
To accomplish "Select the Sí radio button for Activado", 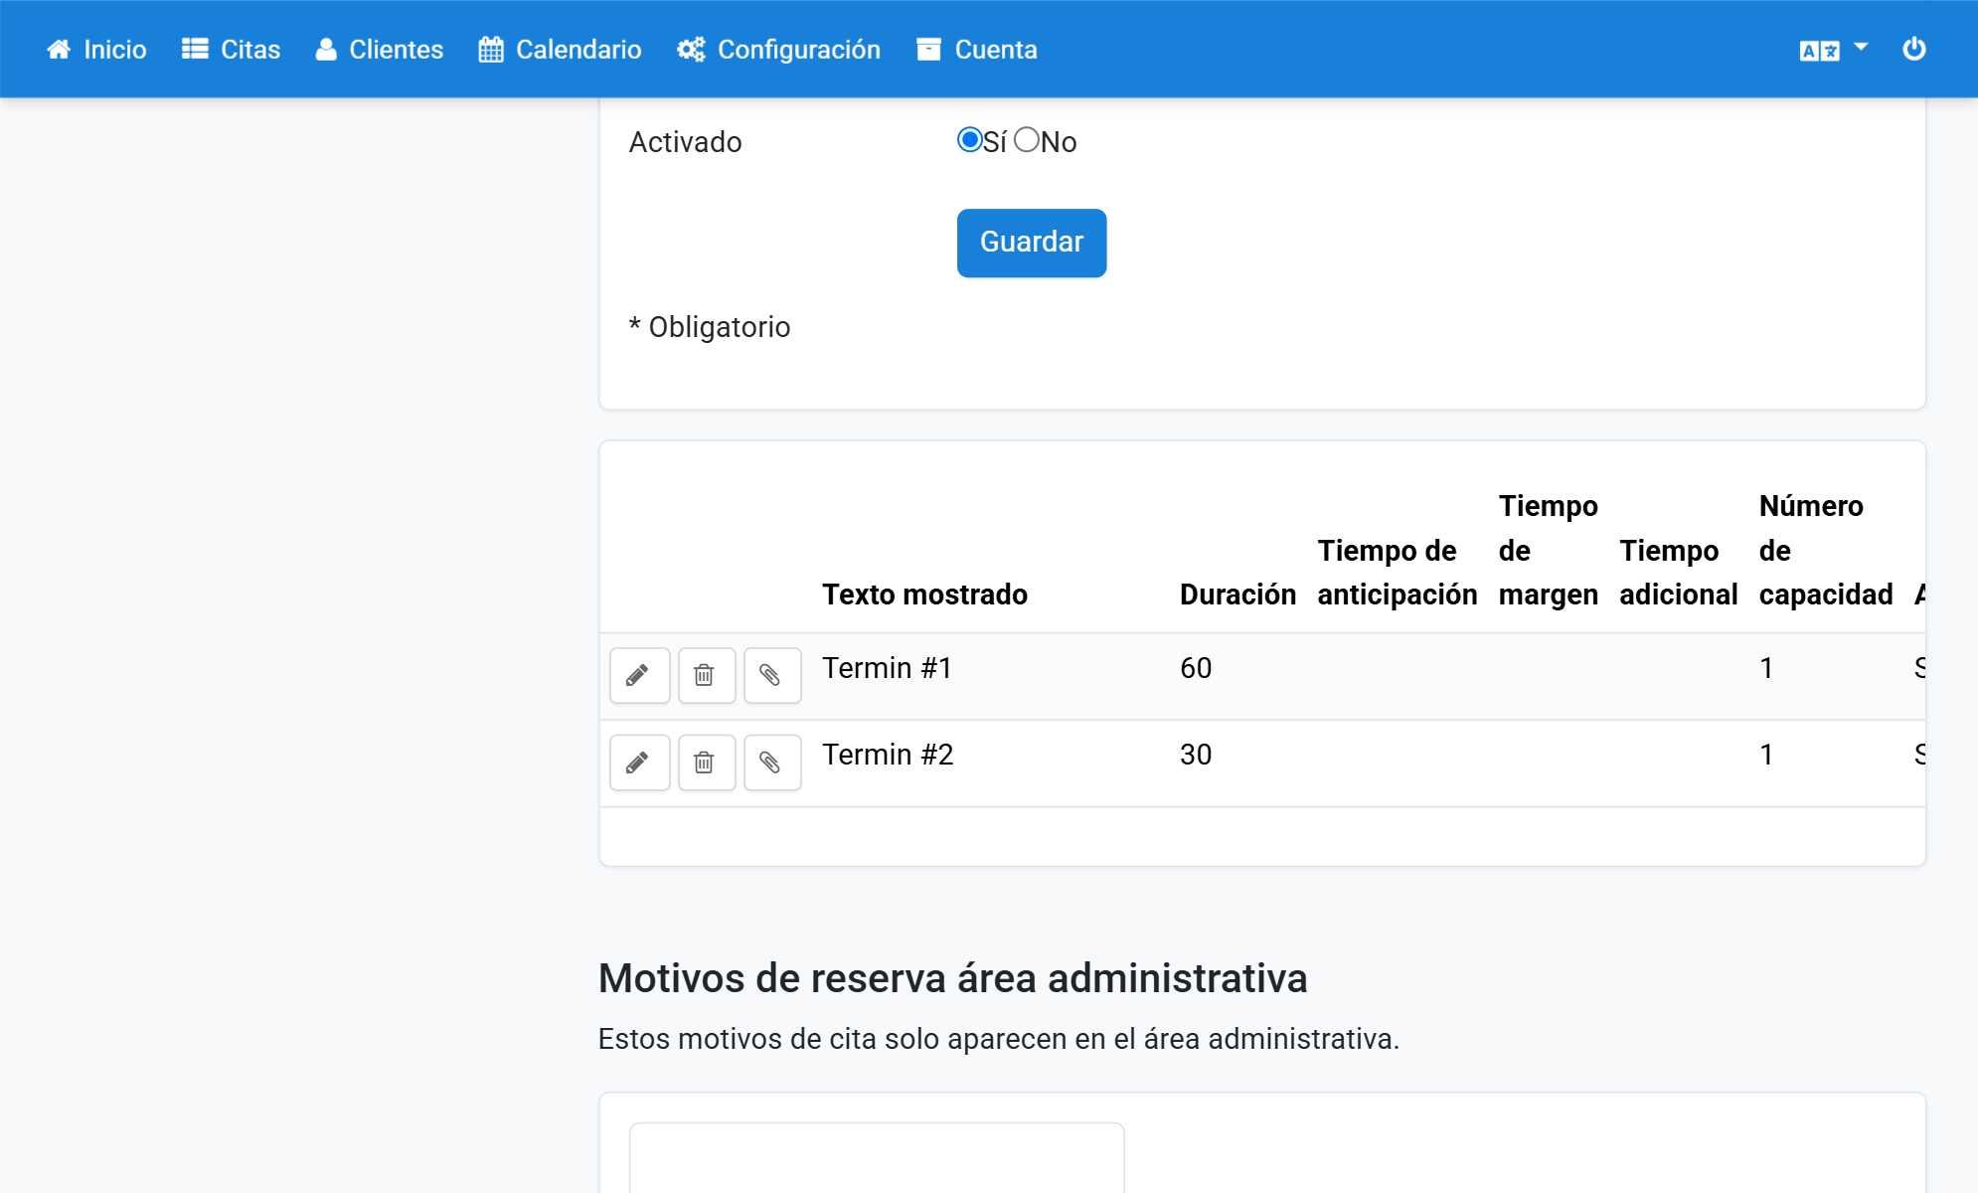I will pyautogui.click(x=969, y=140).
